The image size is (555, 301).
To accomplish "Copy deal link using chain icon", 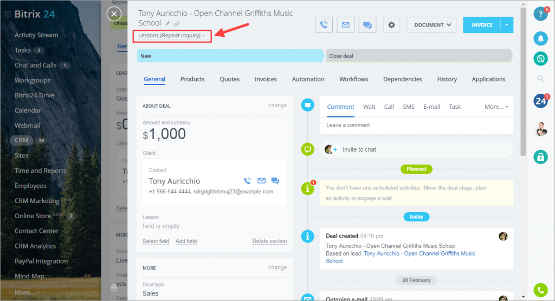I will tap(177, 24).
